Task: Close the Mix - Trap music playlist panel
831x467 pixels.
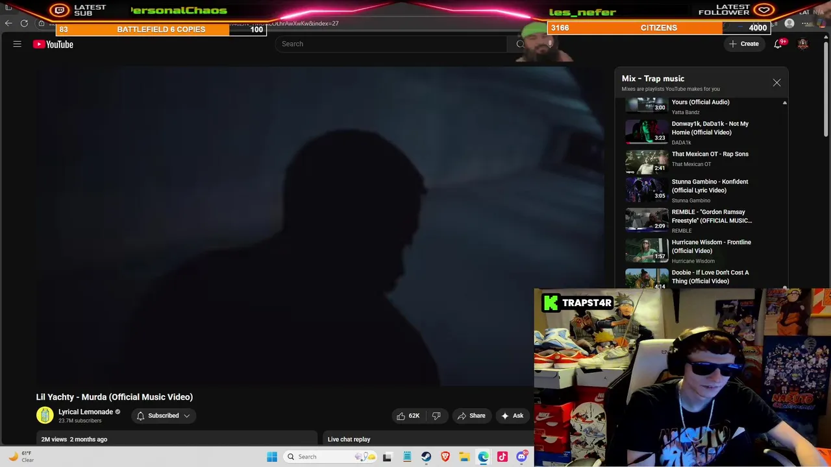Action: tap(776, 82)
